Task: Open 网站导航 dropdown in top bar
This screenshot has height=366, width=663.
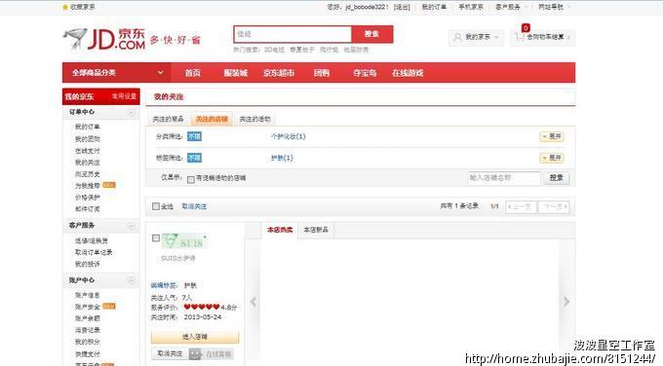Action: [554, 7]
